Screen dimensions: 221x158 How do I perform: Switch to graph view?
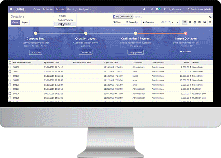205,22
